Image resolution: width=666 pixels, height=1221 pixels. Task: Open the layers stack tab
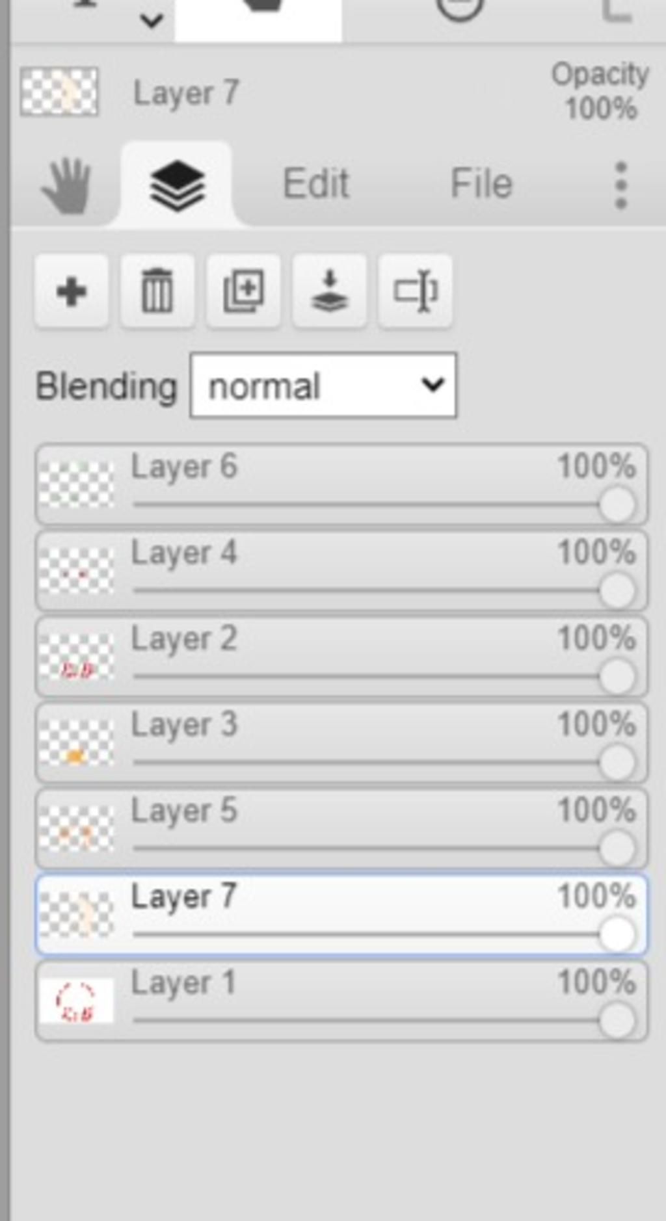click(x=178, y=185)
